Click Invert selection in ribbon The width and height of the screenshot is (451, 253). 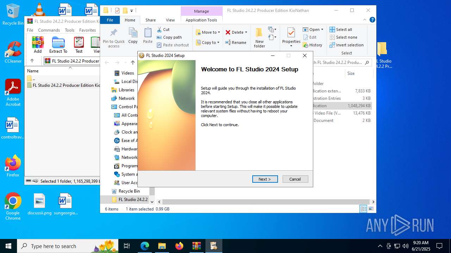[346, 45]
